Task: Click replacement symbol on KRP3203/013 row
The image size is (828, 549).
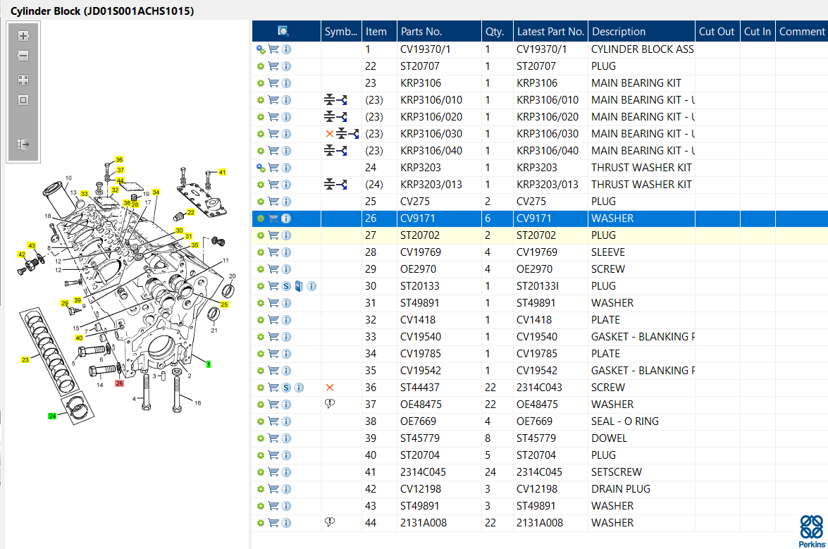Action: (336, 184)
